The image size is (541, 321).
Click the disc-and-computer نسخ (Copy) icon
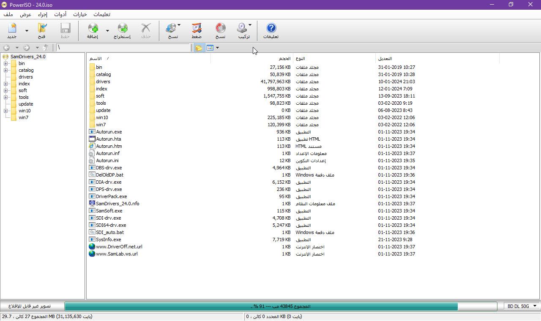171,28
